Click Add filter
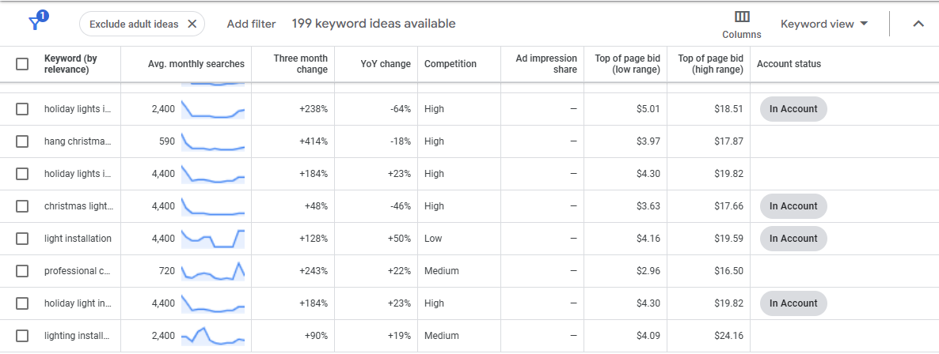 point(251,24)
